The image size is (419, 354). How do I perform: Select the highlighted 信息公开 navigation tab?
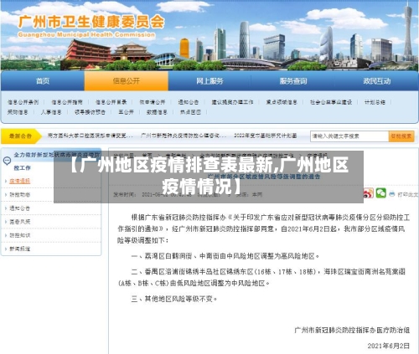tap(127, 81)
